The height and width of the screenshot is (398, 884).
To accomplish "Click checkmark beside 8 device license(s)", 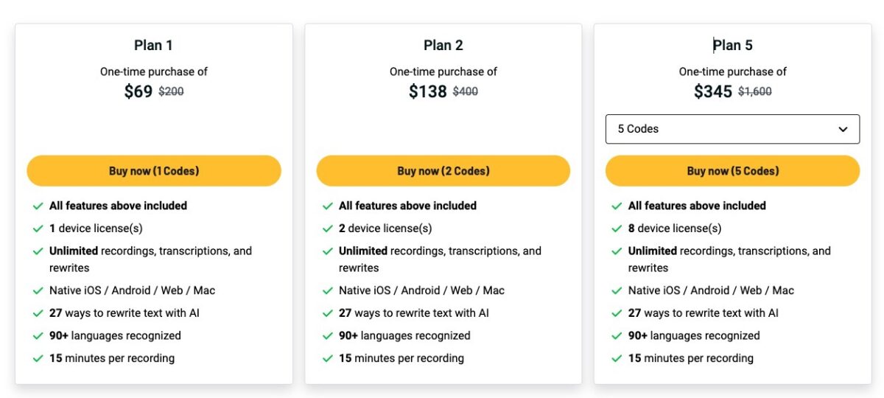I will (x=617, y=228).
